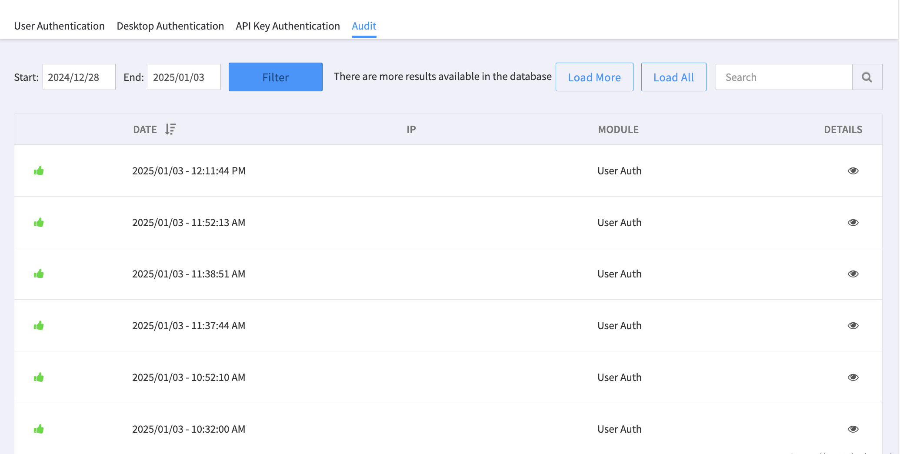Select date 2025/01/03 - 11:52:13 AM
Image resolution: width=900 pixels, height=454 pixels.
[189, 223]
